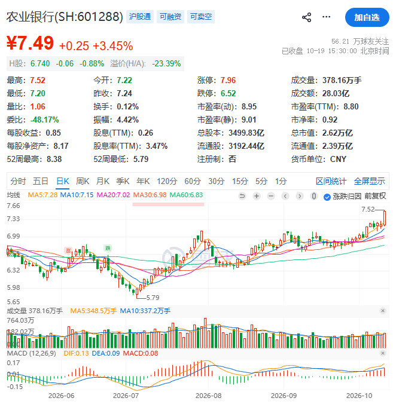This screenshot has height=404, width=396.
Task: Click the 溢价(H/A) -23.39% value
Action: point(166,63)
